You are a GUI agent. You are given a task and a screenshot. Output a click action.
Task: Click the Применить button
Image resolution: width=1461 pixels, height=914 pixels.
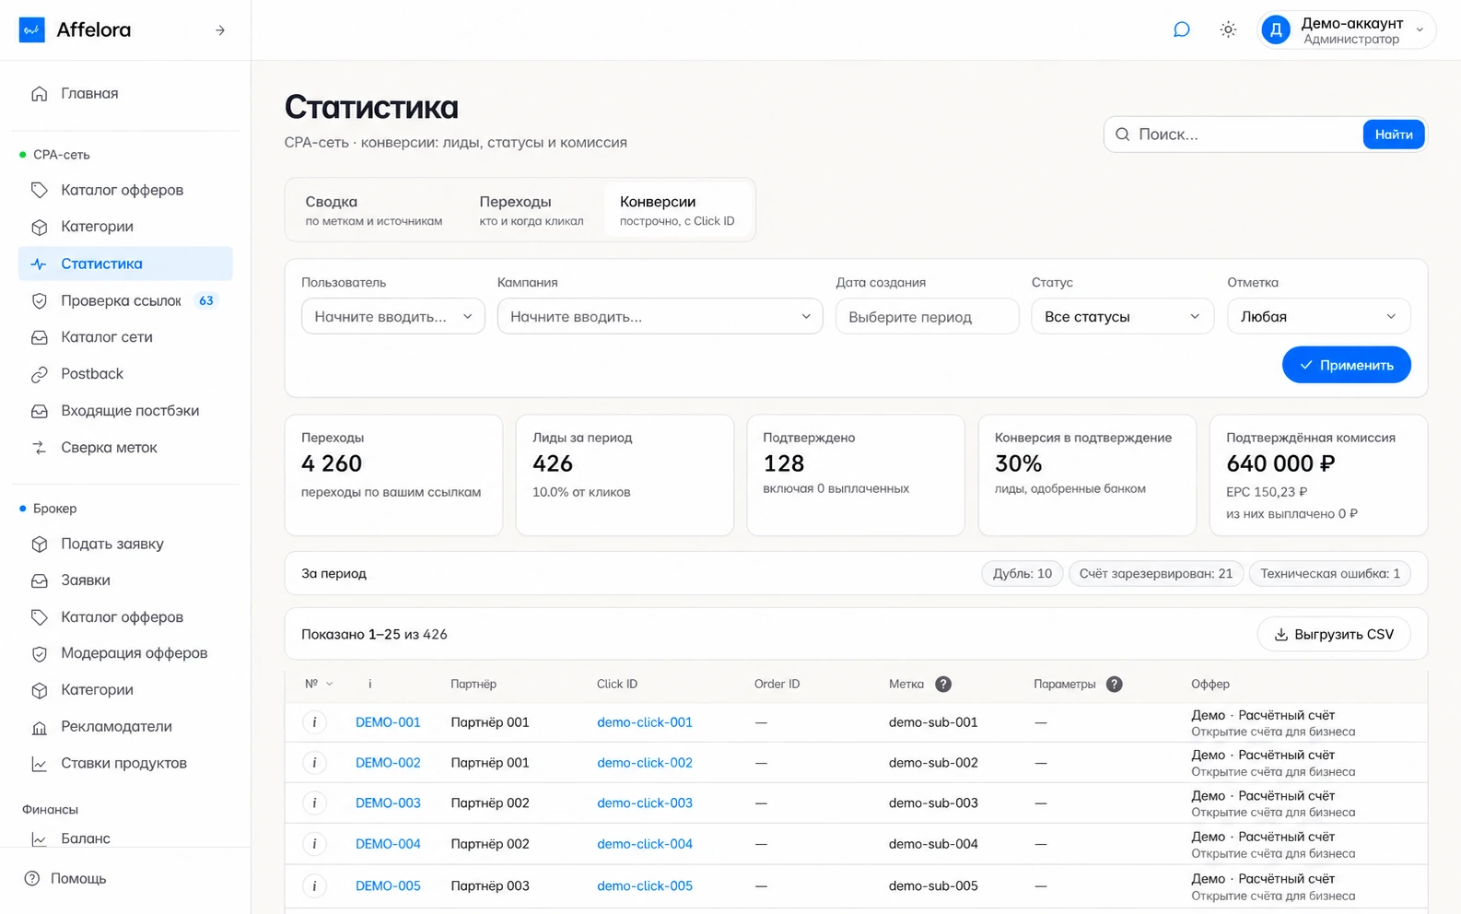(1346, 365)
